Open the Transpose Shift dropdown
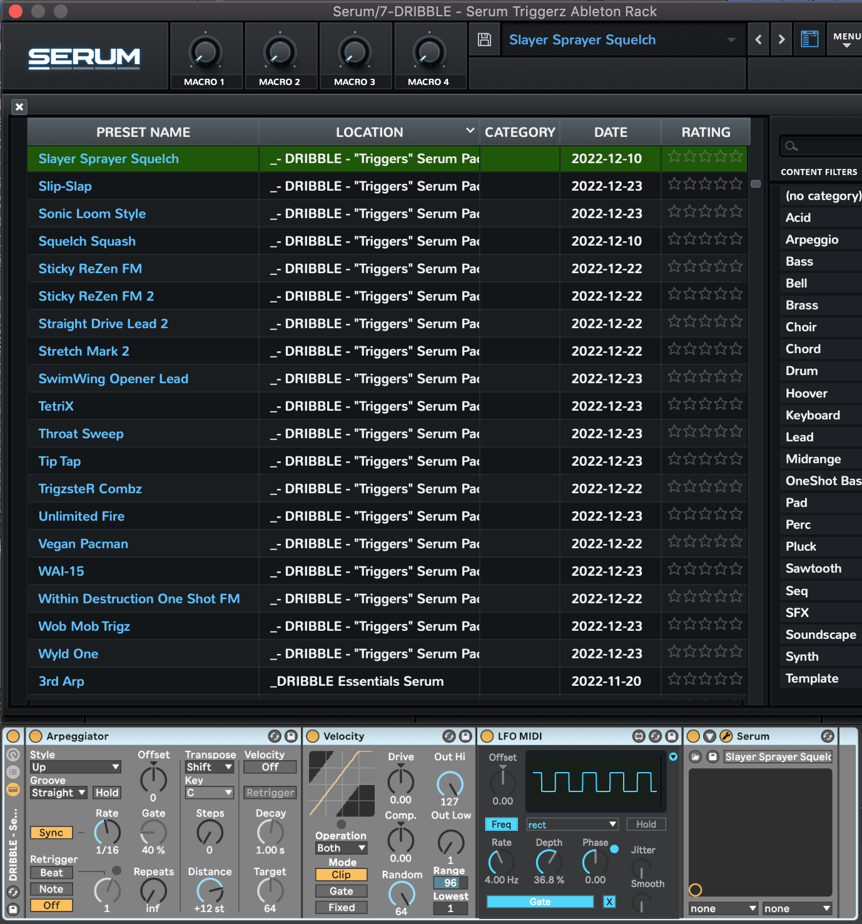Viewport: 862px width, 924px height. tap(210, 767)
